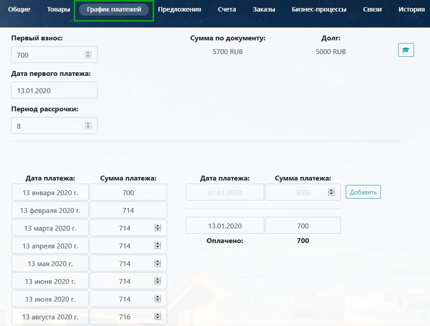Click the Дата первого платежа date field

pyautogui.click(x=54, y=90)
